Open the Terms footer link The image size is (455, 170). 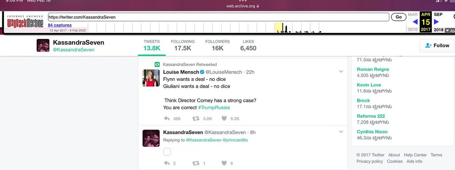pyautogui.click(x=436, y=155)
